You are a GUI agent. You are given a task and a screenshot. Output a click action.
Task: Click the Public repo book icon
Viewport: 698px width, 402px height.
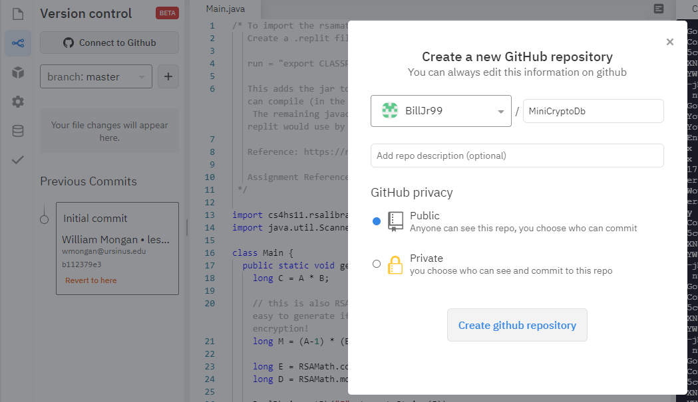(395, 221)
